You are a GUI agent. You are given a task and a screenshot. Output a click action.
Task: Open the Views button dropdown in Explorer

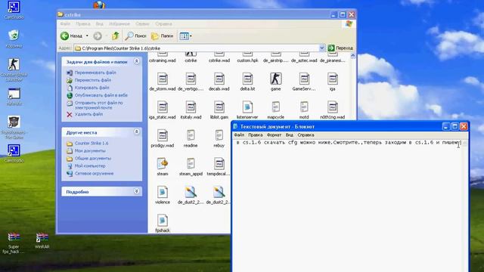(x=185, y=36)
